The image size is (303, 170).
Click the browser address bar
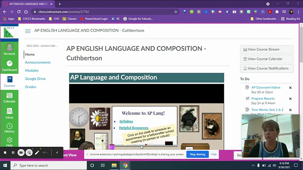pos(105,12)
